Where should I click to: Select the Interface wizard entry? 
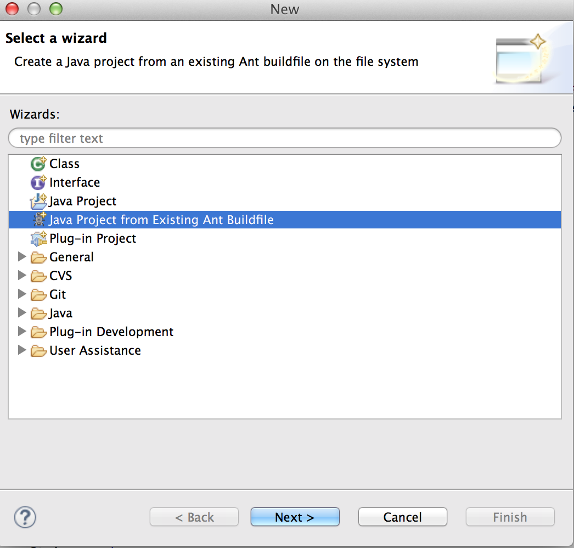75,182
